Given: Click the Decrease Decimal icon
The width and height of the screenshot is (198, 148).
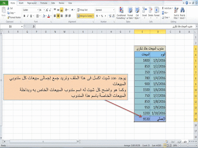Looking at the screenshot, I should (113, 16).
